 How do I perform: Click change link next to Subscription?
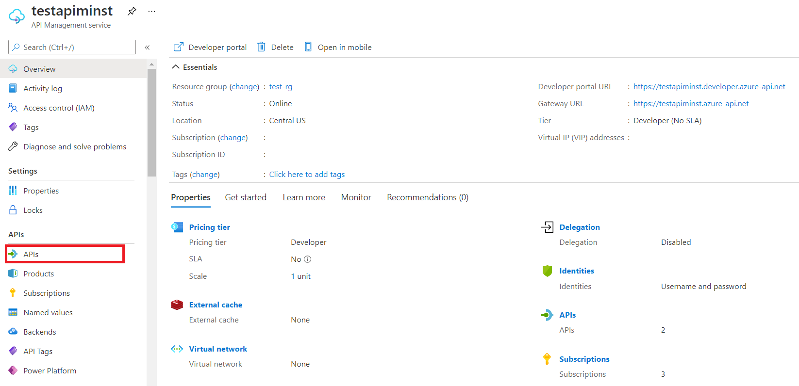[233, 137]
